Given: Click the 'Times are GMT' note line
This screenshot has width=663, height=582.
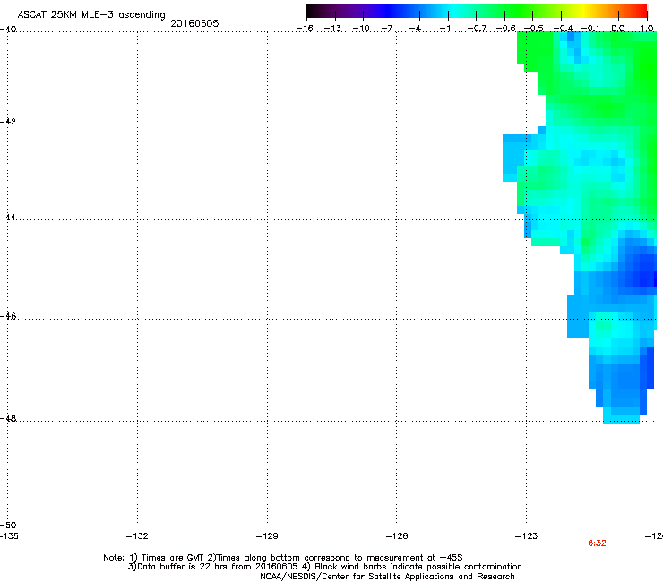Looking at the screenshot, I should point(283,558).
